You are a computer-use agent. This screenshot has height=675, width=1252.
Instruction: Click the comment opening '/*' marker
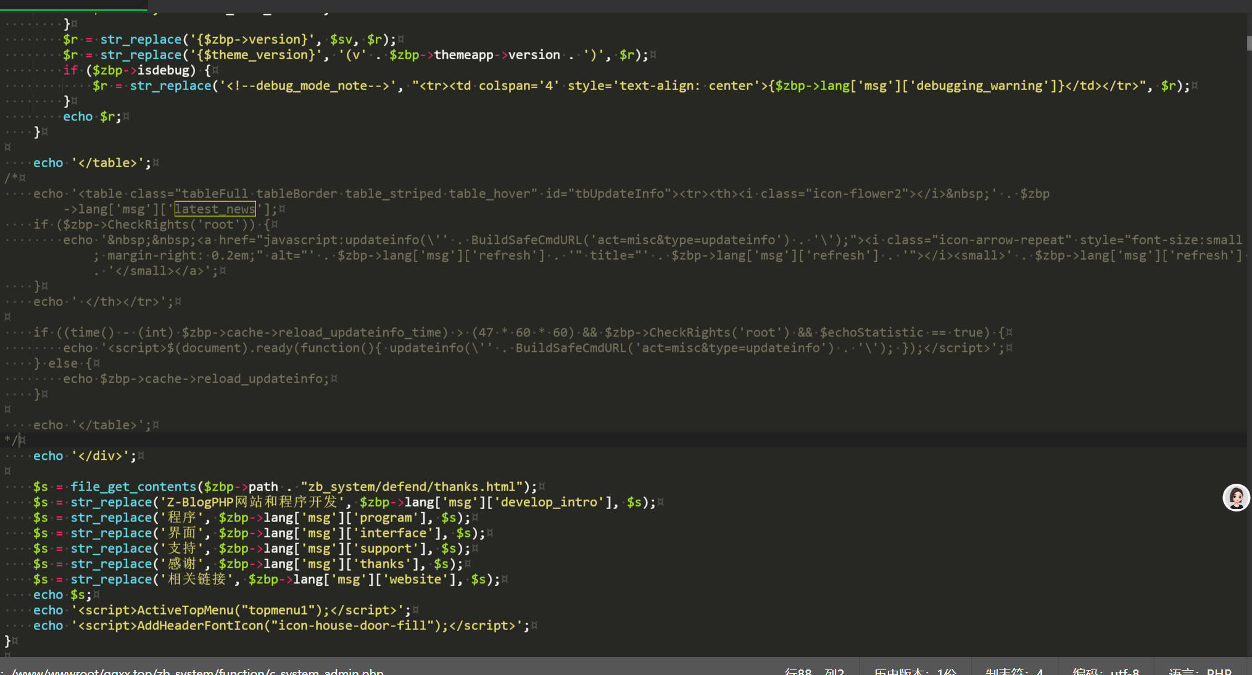[x=11, y=178]
